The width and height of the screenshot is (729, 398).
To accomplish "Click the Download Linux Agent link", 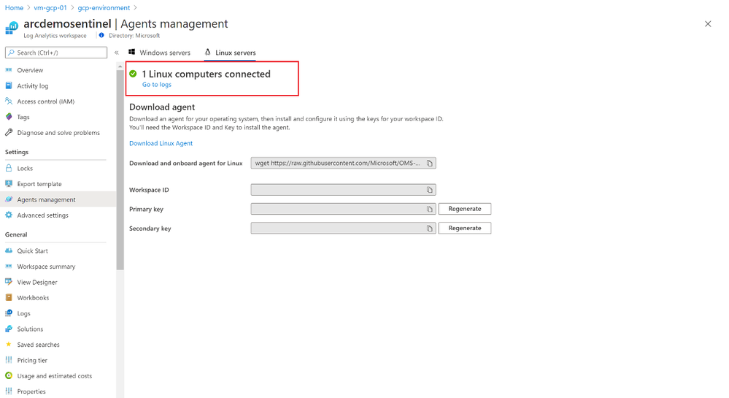I will [x=161, y=143].
